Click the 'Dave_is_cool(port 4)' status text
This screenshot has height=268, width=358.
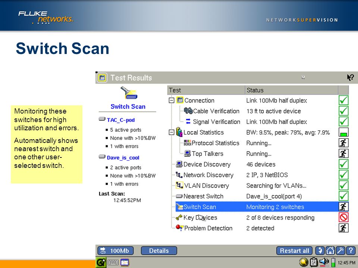click(274, 197)
